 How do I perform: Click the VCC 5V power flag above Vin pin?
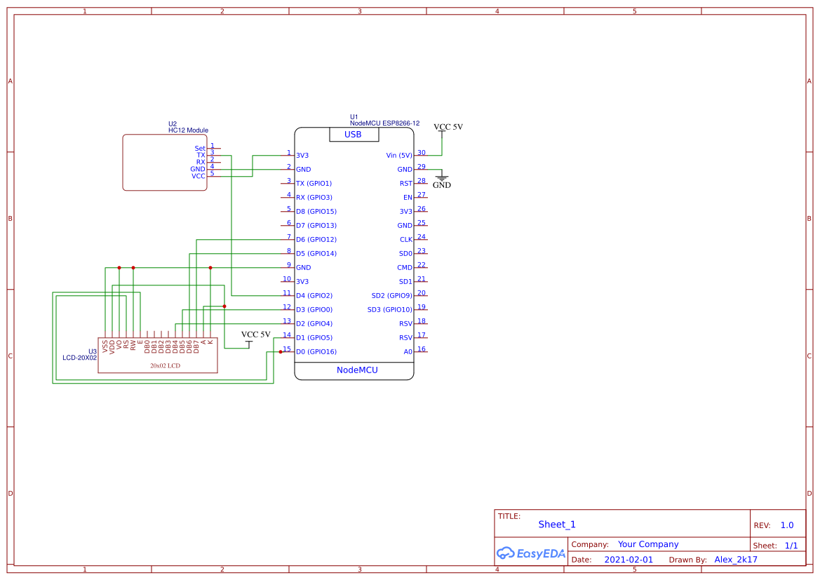point(446,127)
